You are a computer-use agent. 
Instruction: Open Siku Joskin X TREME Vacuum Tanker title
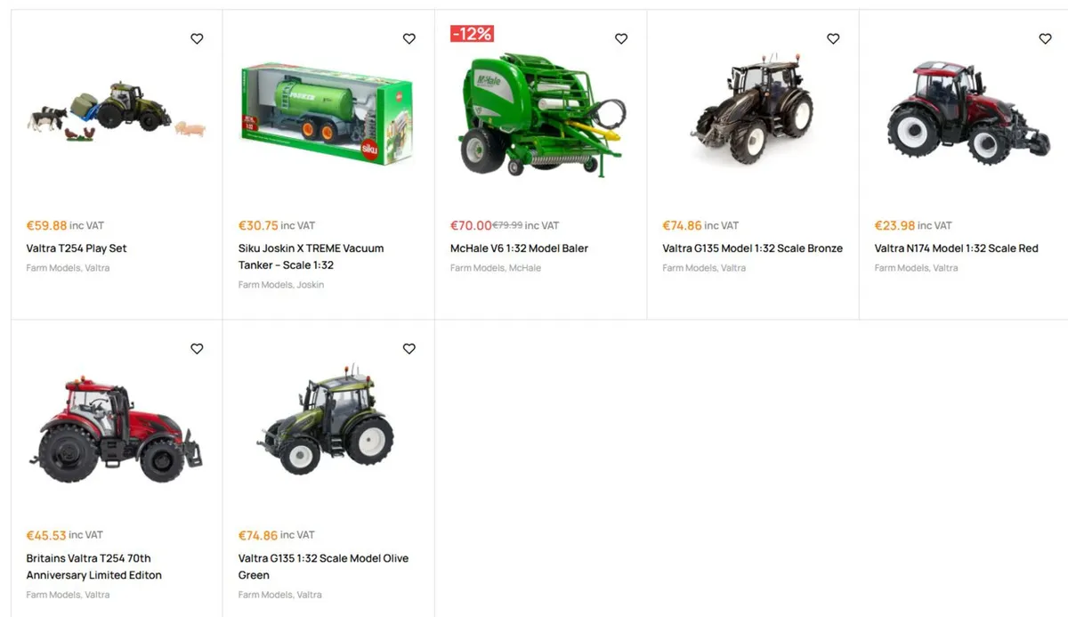(311, 256)
